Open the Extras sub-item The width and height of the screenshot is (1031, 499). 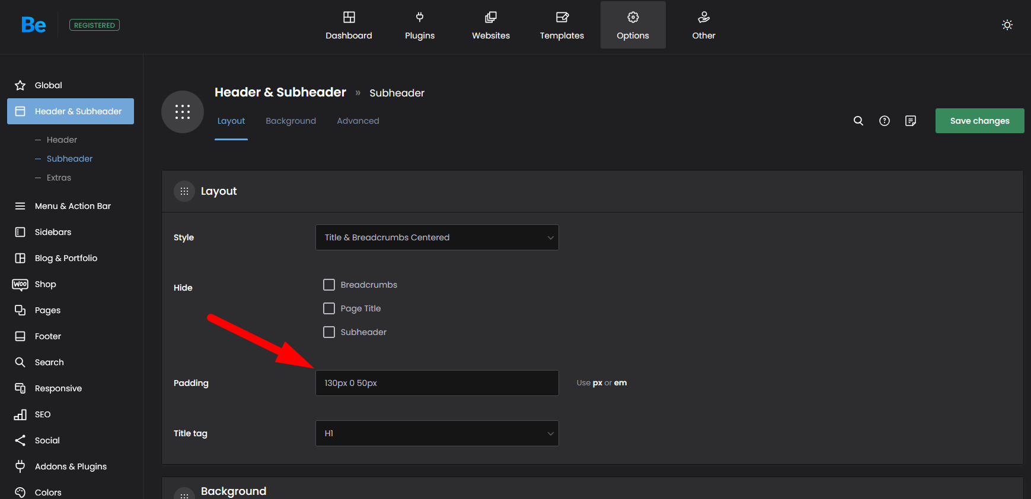pyautogui.click(x=59, y=178)
